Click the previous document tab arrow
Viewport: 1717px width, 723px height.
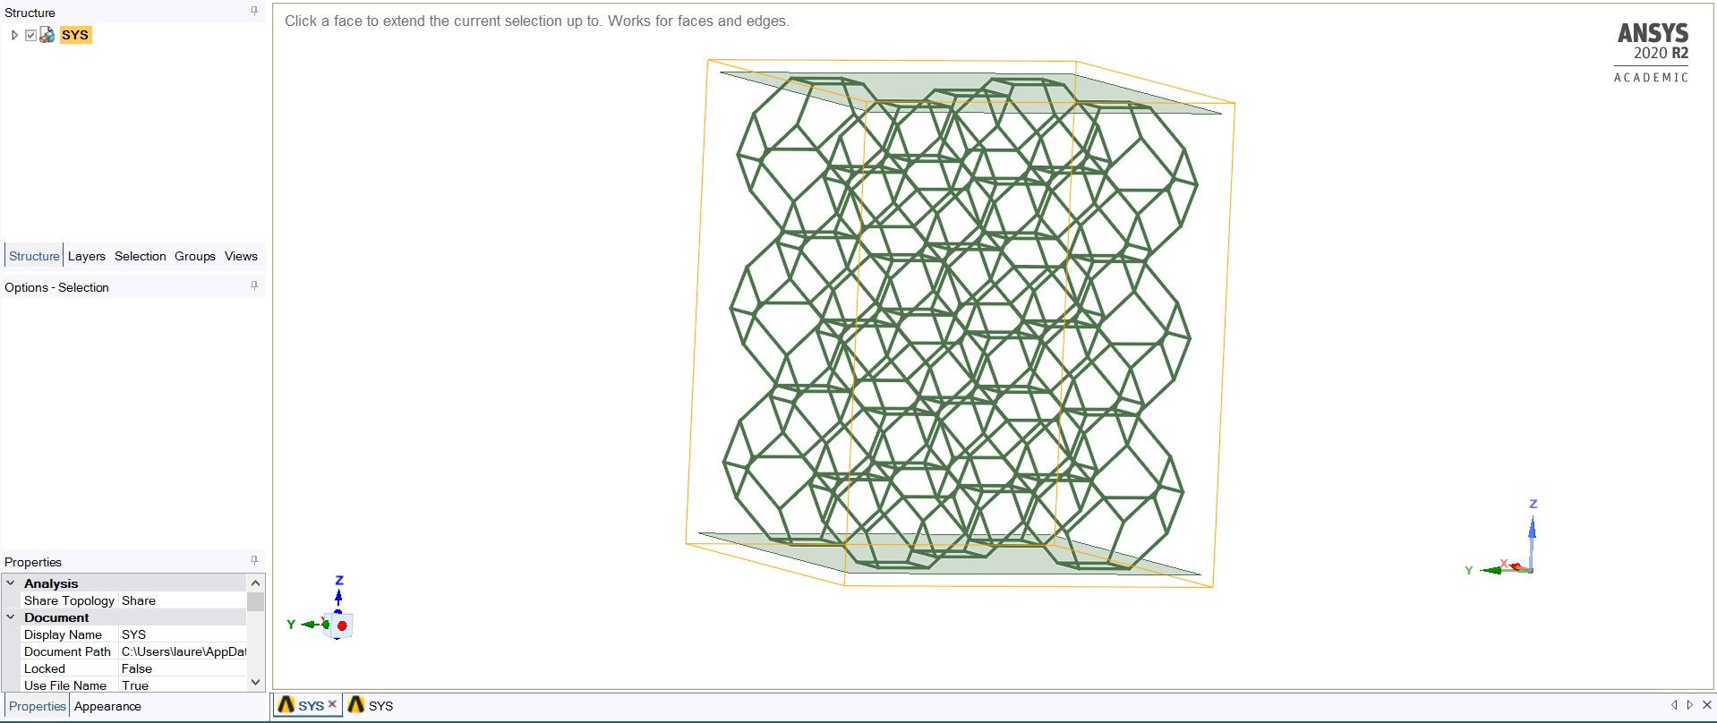tap(1674, 705)
